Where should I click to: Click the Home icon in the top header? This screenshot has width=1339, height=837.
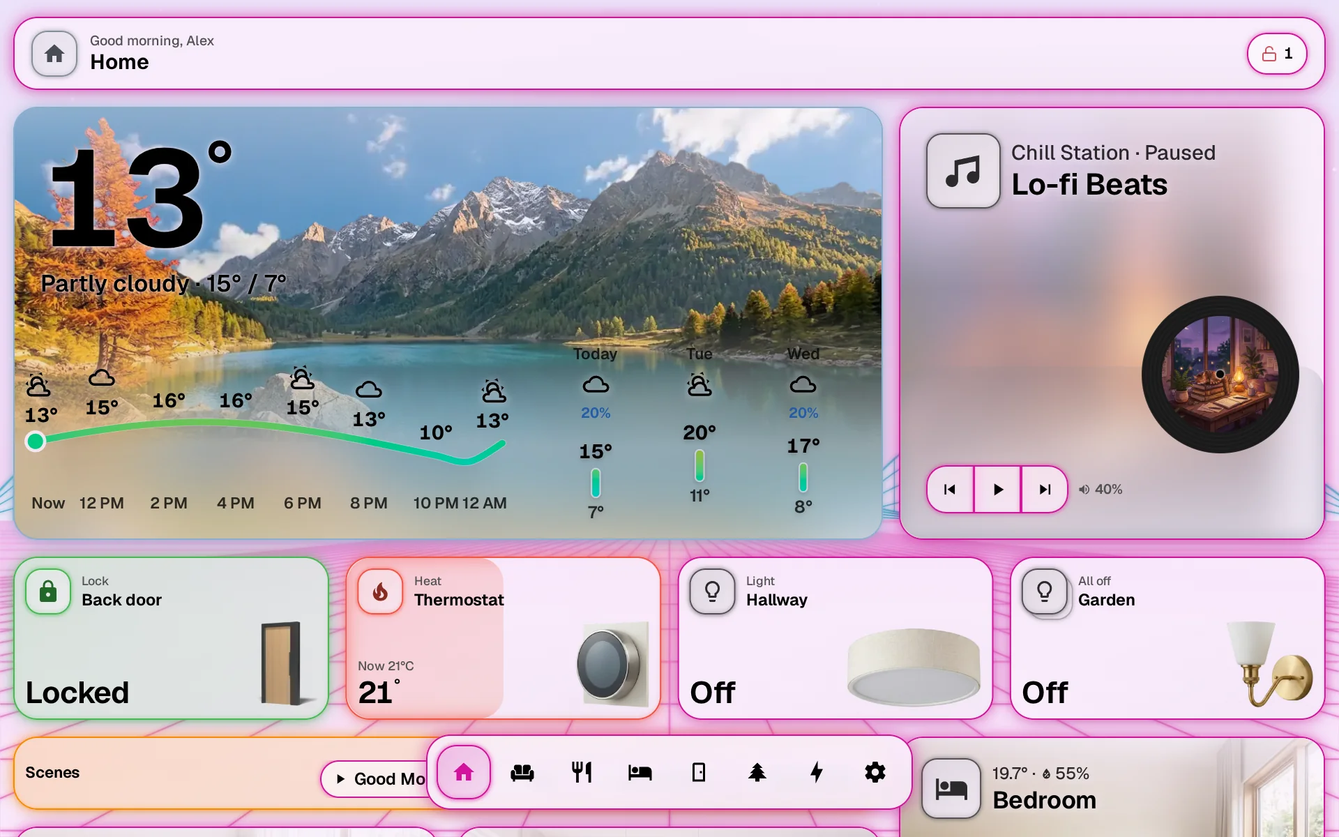click(x=54, y=54)
